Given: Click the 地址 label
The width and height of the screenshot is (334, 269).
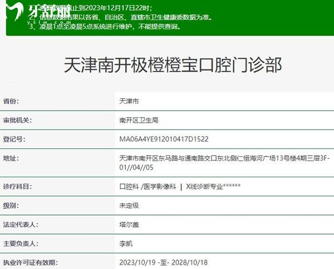Looking at the screenshot, I should [x=11, y=158].
